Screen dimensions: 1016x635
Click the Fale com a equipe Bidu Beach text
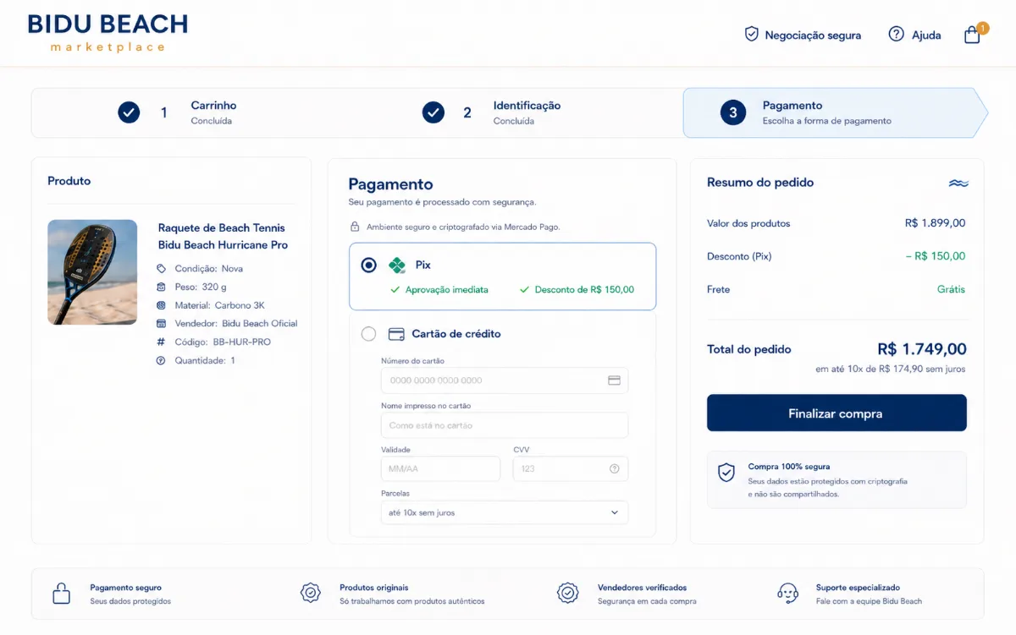pyautogui.click(x=869, y=601)
